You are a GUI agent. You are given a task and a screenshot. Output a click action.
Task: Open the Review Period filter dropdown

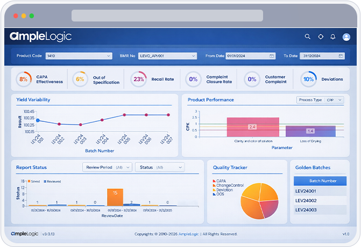tap(108, 168)
